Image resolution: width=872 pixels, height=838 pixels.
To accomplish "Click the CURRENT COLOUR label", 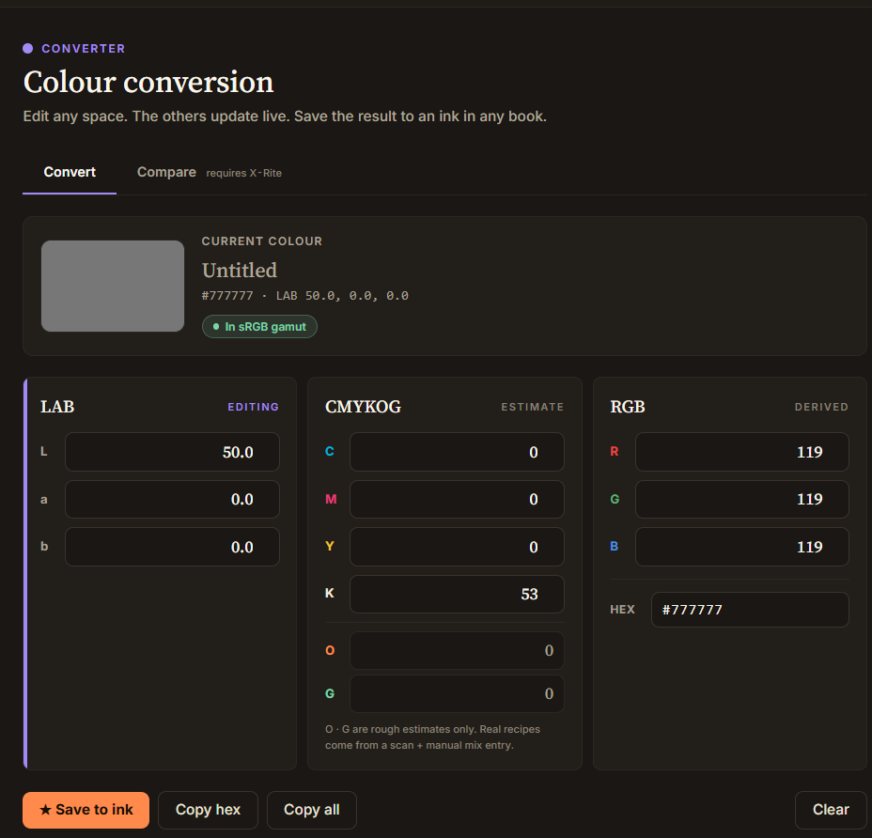I will (x=262, y=241).
